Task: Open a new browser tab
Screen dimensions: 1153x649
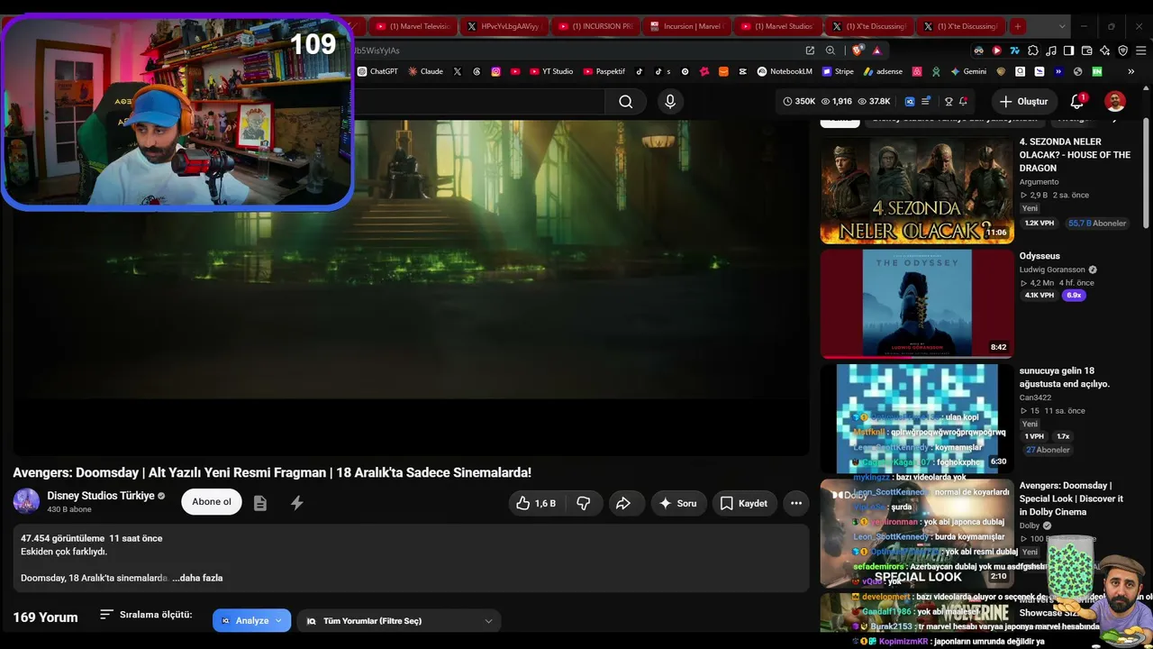Action: tap(1018, 26)
